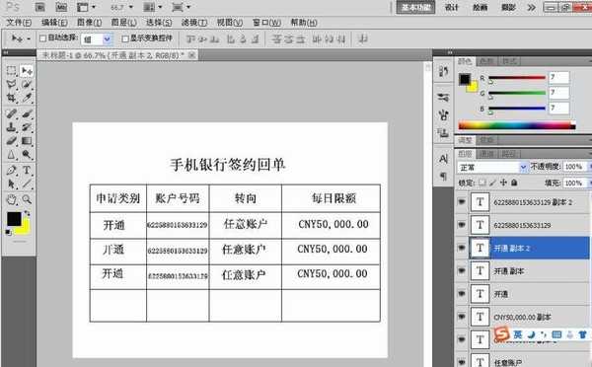Select the Path Selection tool

click(11, 184)
